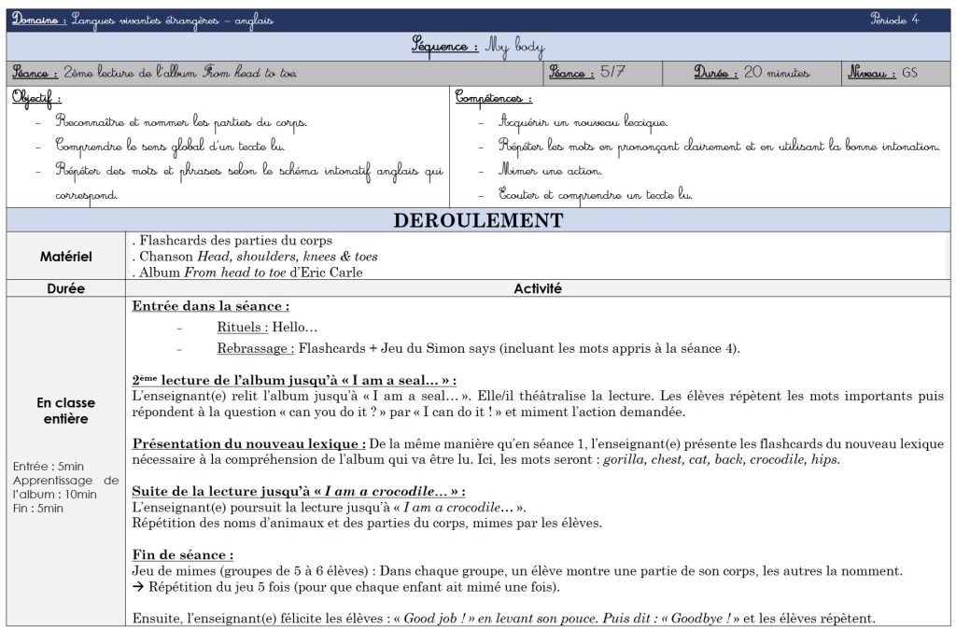Click the "Compétences :" heading
The image size is (956, 630).
pos(494,97)
